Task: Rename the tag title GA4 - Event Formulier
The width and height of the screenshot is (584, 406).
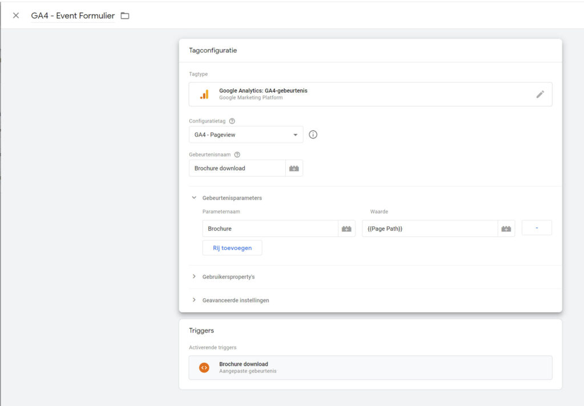Action: click(x=72, y=15)
